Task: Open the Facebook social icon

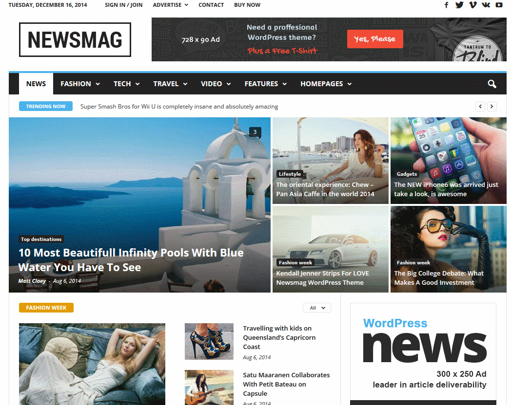Action: click(x=447, y=5)
